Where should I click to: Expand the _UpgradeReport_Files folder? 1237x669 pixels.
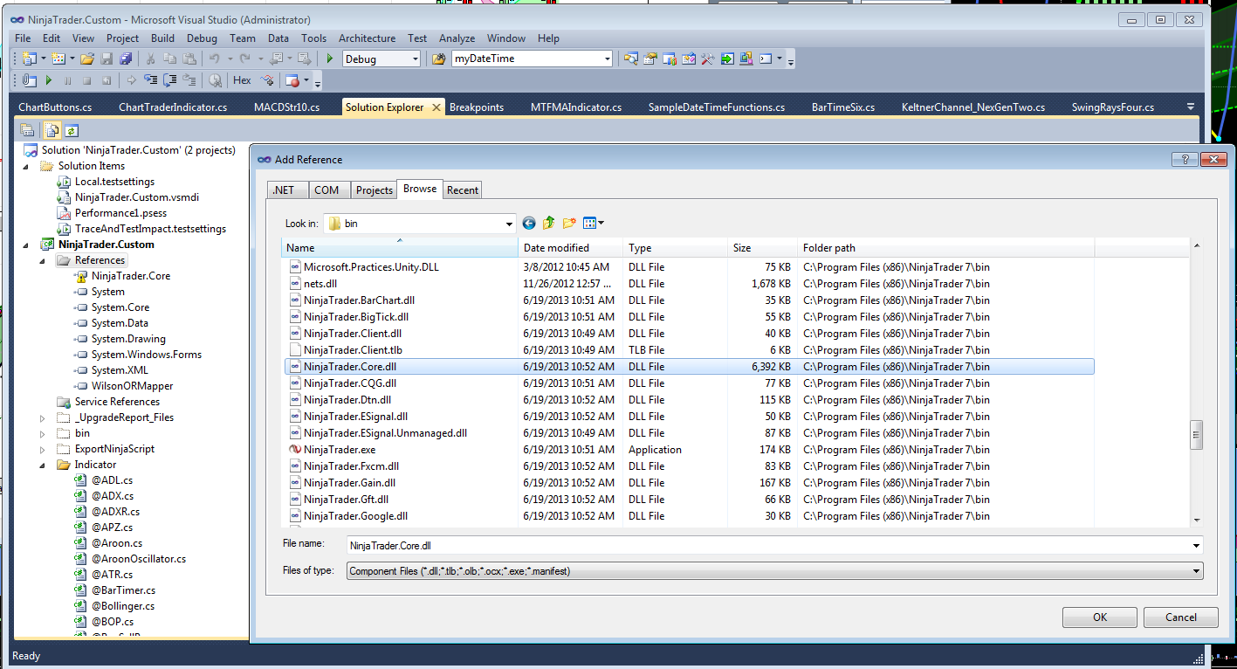(x=42, y=417)
